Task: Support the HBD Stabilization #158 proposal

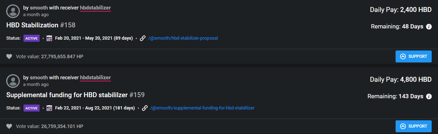Action: point(413,56)
